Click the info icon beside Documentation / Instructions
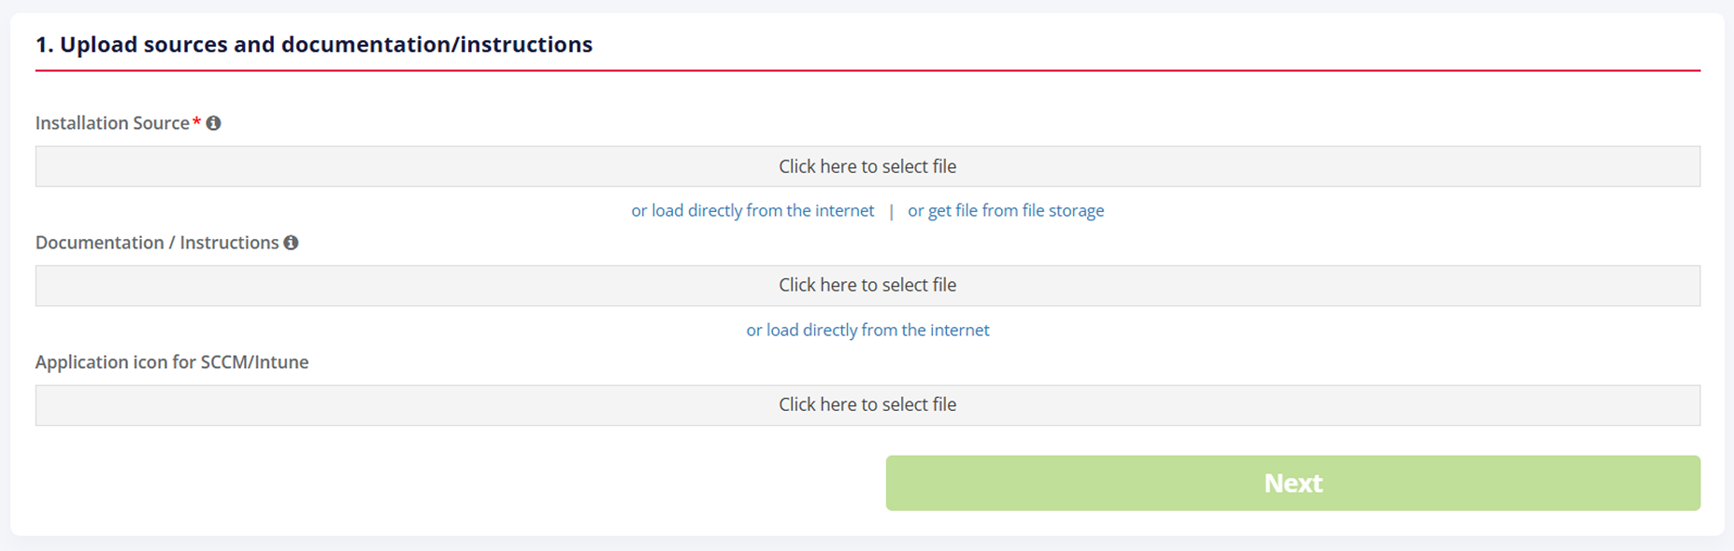This screenshot has height=551, width=1734. point(292,243)
